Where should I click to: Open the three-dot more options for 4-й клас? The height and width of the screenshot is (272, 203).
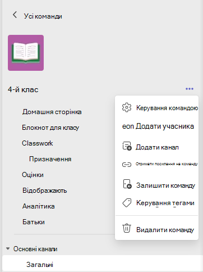[190, 89]
